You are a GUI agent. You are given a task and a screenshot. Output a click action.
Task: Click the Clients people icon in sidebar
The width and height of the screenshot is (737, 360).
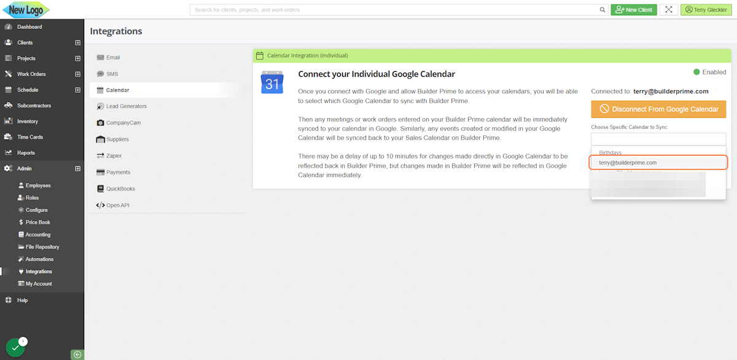tap(9, 43)
